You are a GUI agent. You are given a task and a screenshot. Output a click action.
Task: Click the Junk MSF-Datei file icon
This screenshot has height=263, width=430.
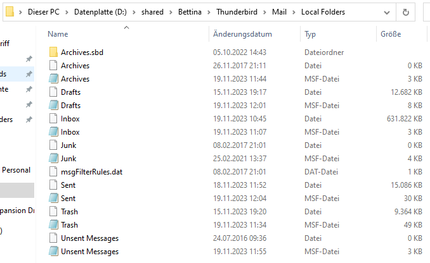pos(53,159)
